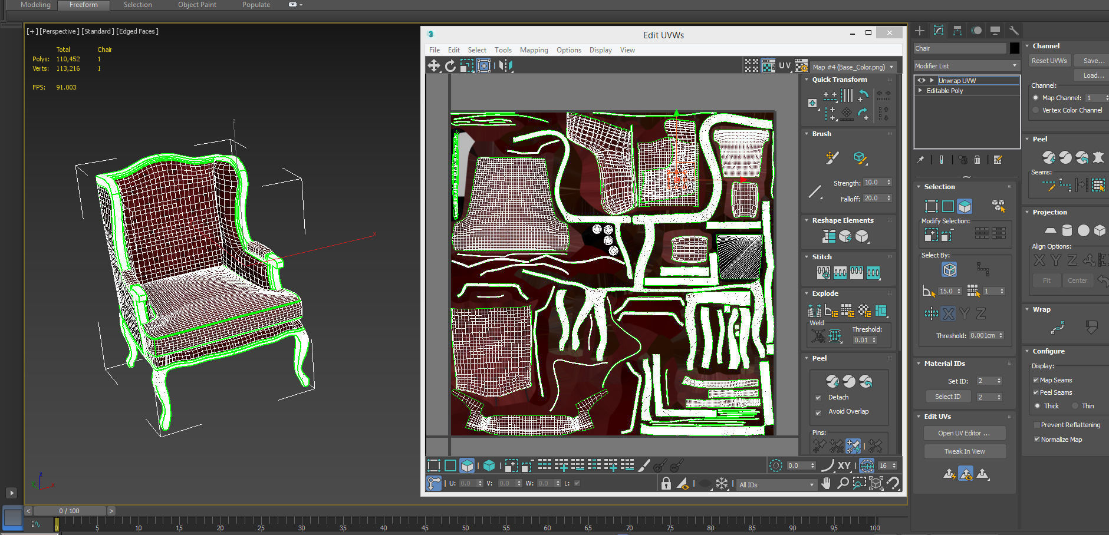Click the Paint Select brush icon
The width and height of the screenshot is (1109, 535).
644,465
